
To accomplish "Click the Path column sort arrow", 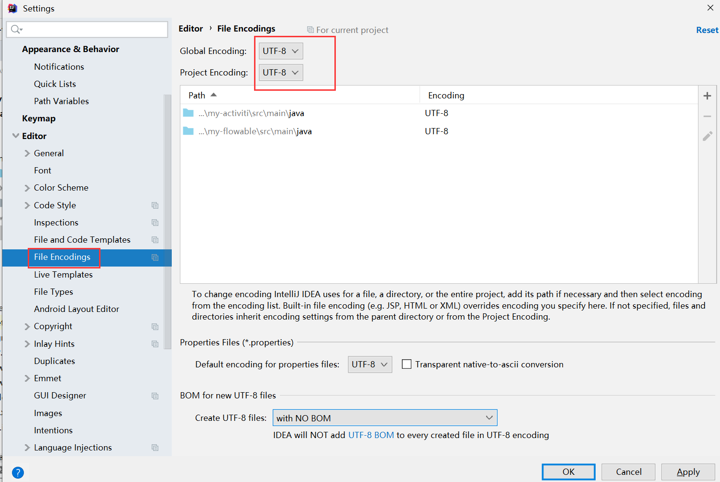I will click(214, 95).
